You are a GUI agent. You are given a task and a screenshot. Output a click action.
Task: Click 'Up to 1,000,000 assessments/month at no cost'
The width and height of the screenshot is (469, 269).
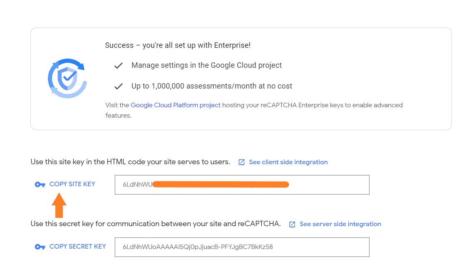[212, 86]
